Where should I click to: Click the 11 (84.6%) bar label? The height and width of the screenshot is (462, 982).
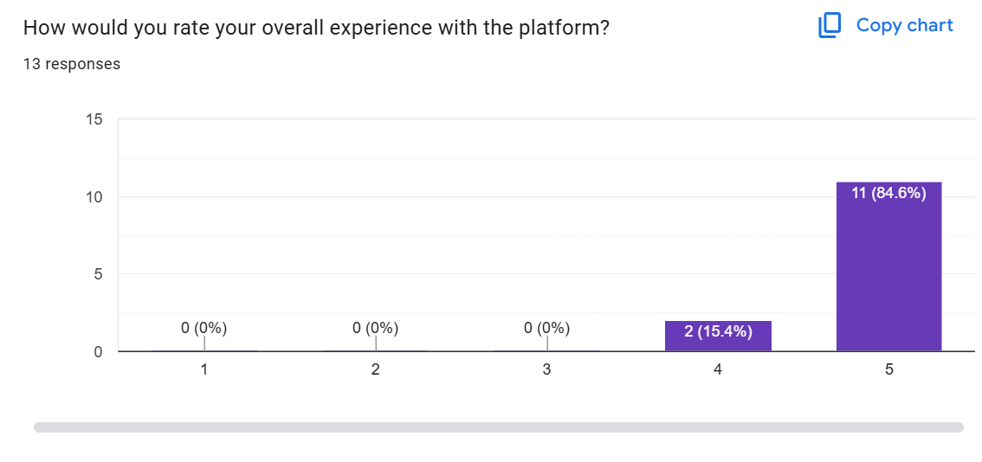(888, 193)
